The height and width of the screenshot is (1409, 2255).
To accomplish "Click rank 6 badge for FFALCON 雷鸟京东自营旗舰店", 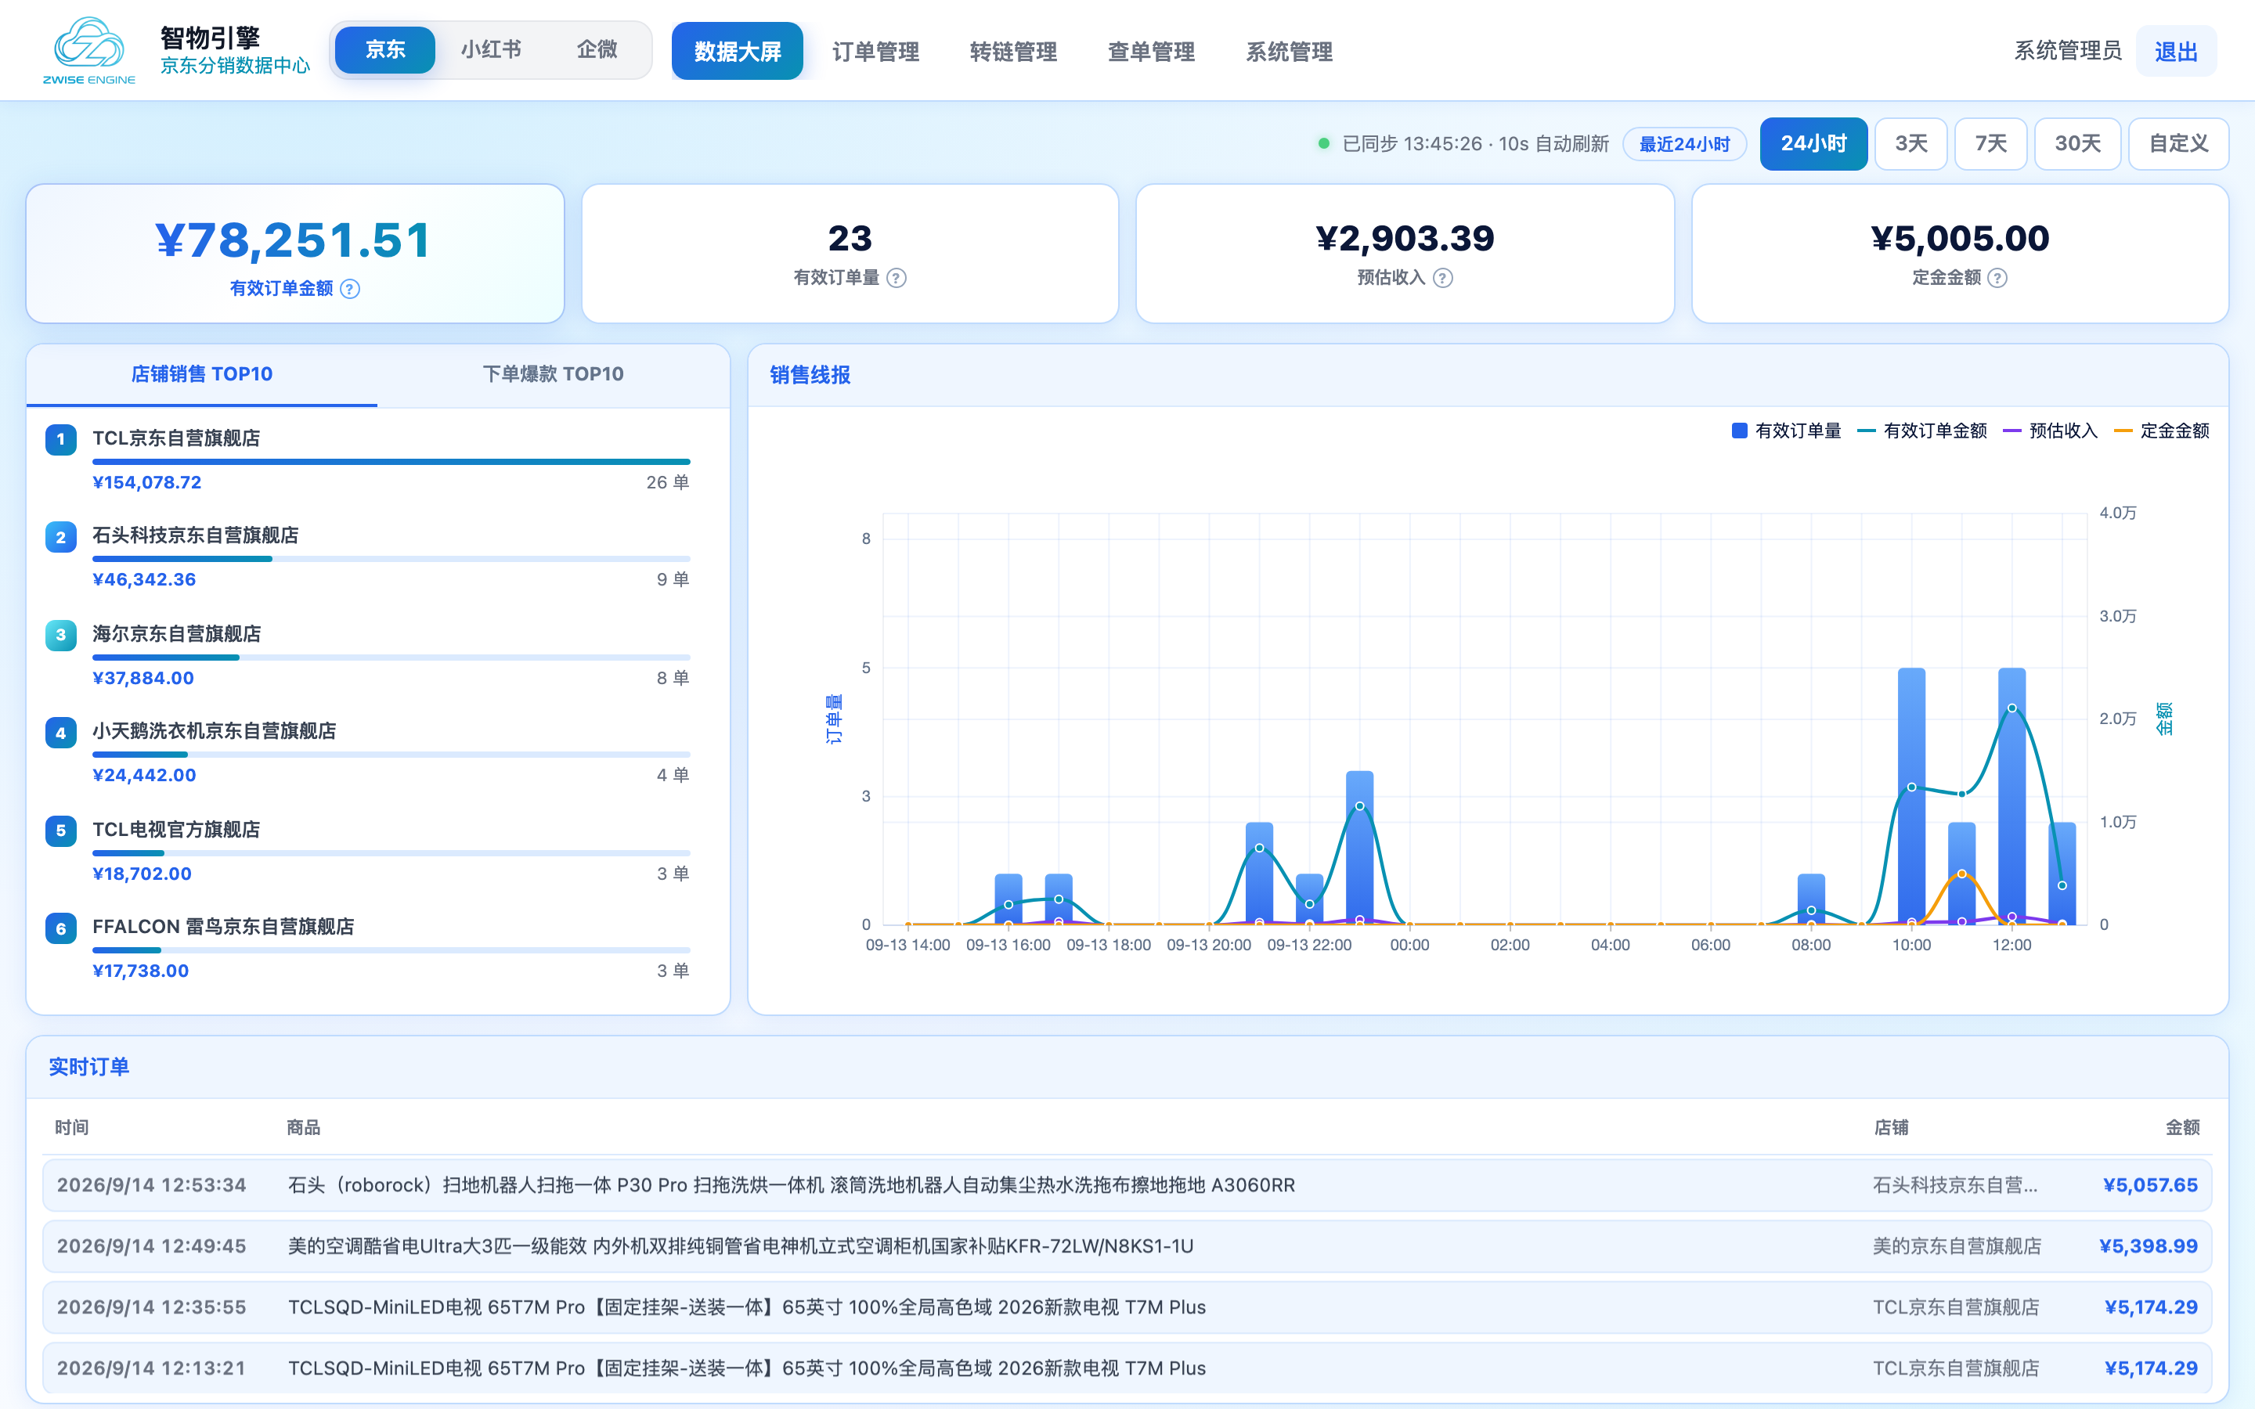I will (x=60, y=928).
